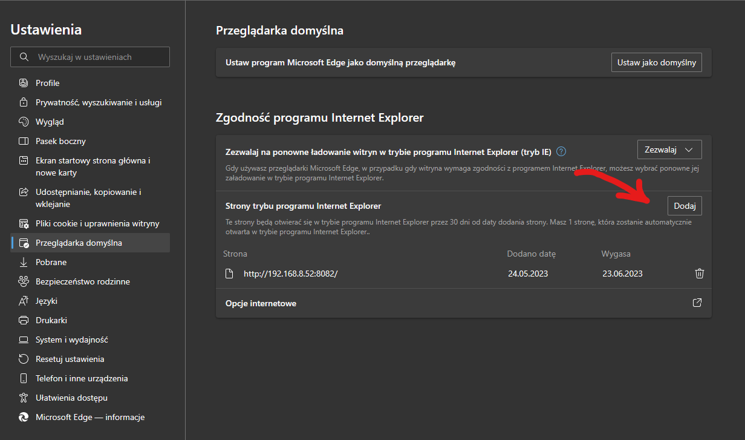Click the Drukarki printer icon
This screenshot has width=745, height=440.
point(24,320)
